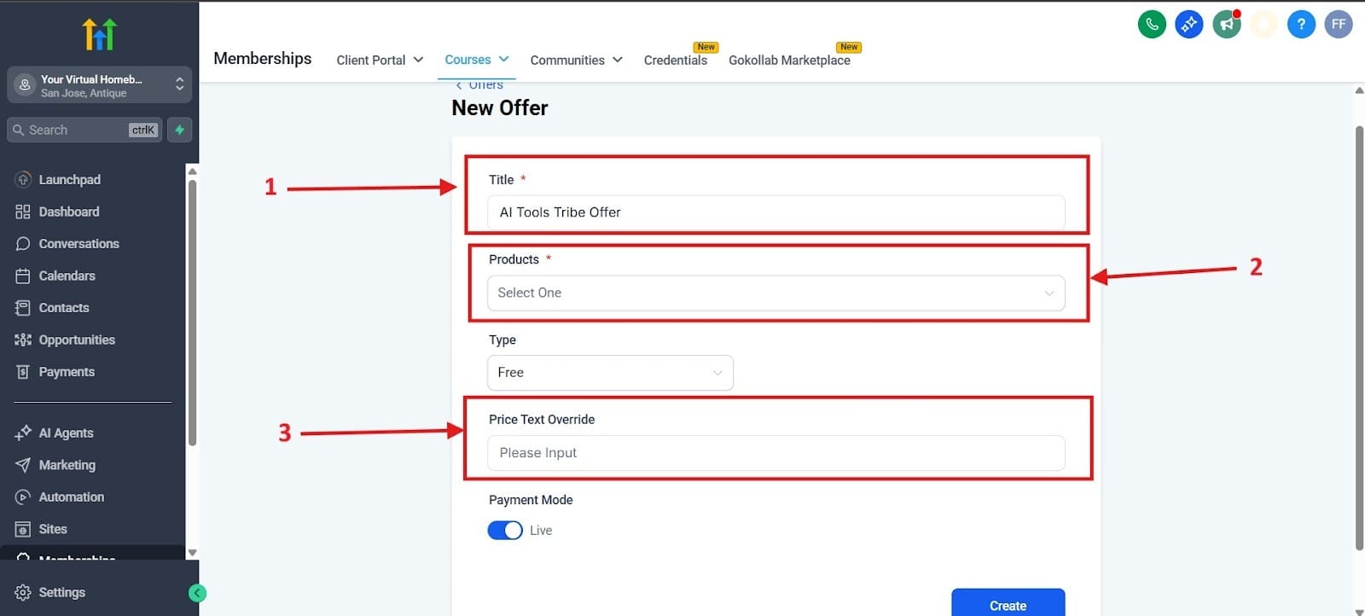Open the megaphone announcements icon
1365x616 pixels.
pyautogui.click(x=1227, y=24)
